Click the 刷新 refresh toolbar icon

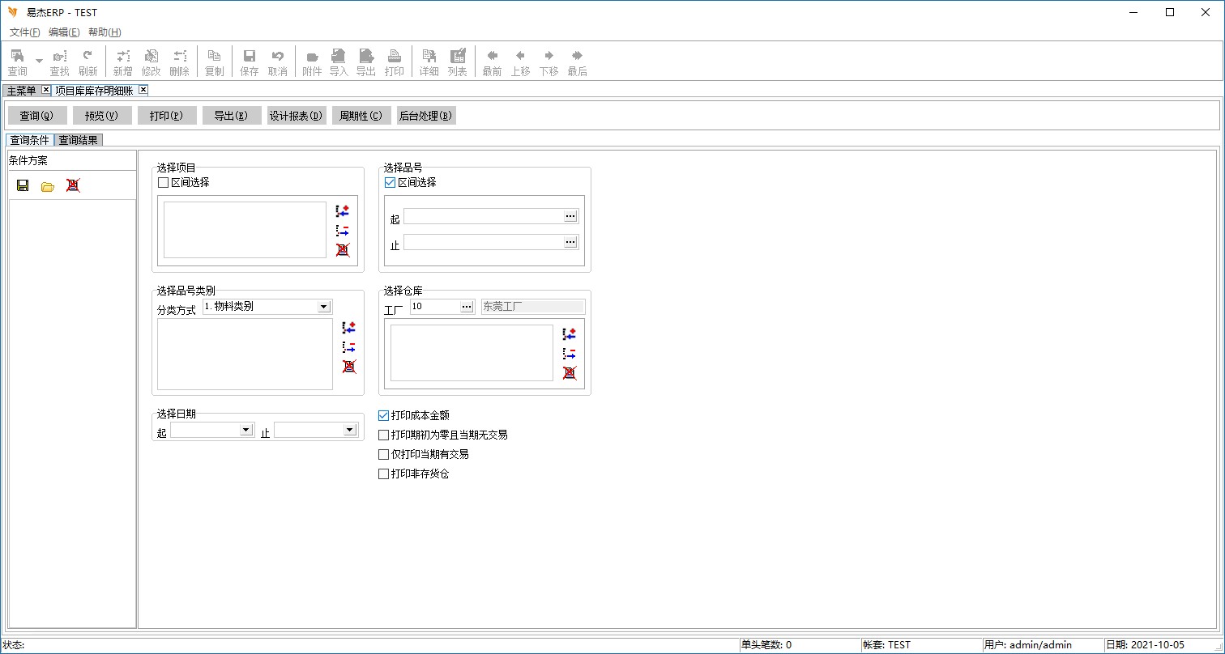[x=87, y=62]
